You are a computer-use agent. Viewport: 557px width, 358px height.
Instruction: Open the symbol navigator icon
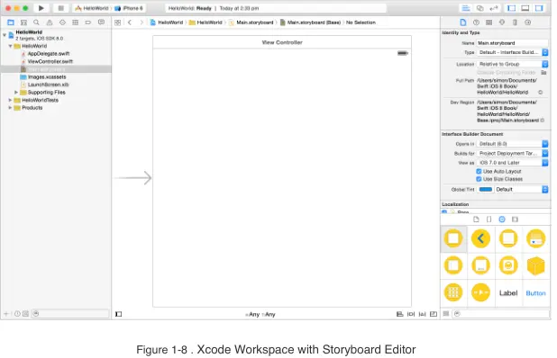click(23, 22)
